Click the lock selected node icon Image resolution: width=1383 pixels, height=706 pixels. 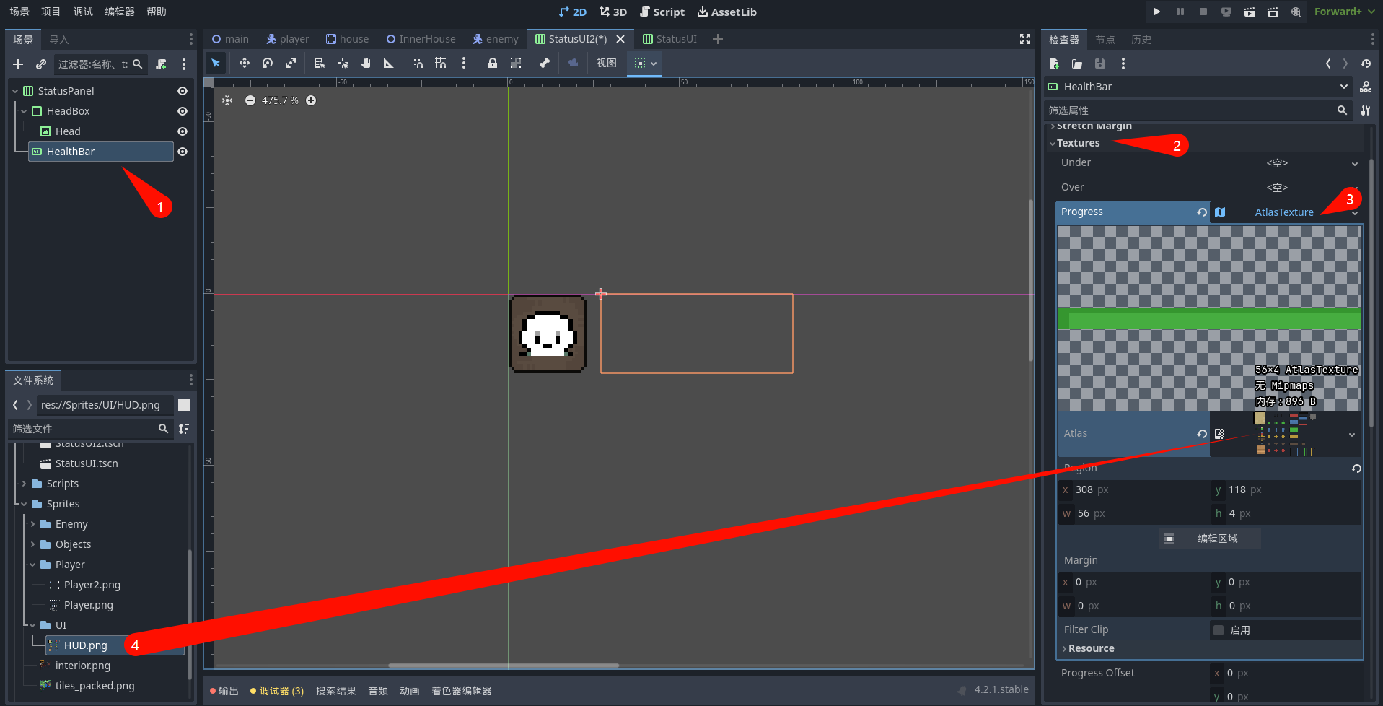(493, 63)
